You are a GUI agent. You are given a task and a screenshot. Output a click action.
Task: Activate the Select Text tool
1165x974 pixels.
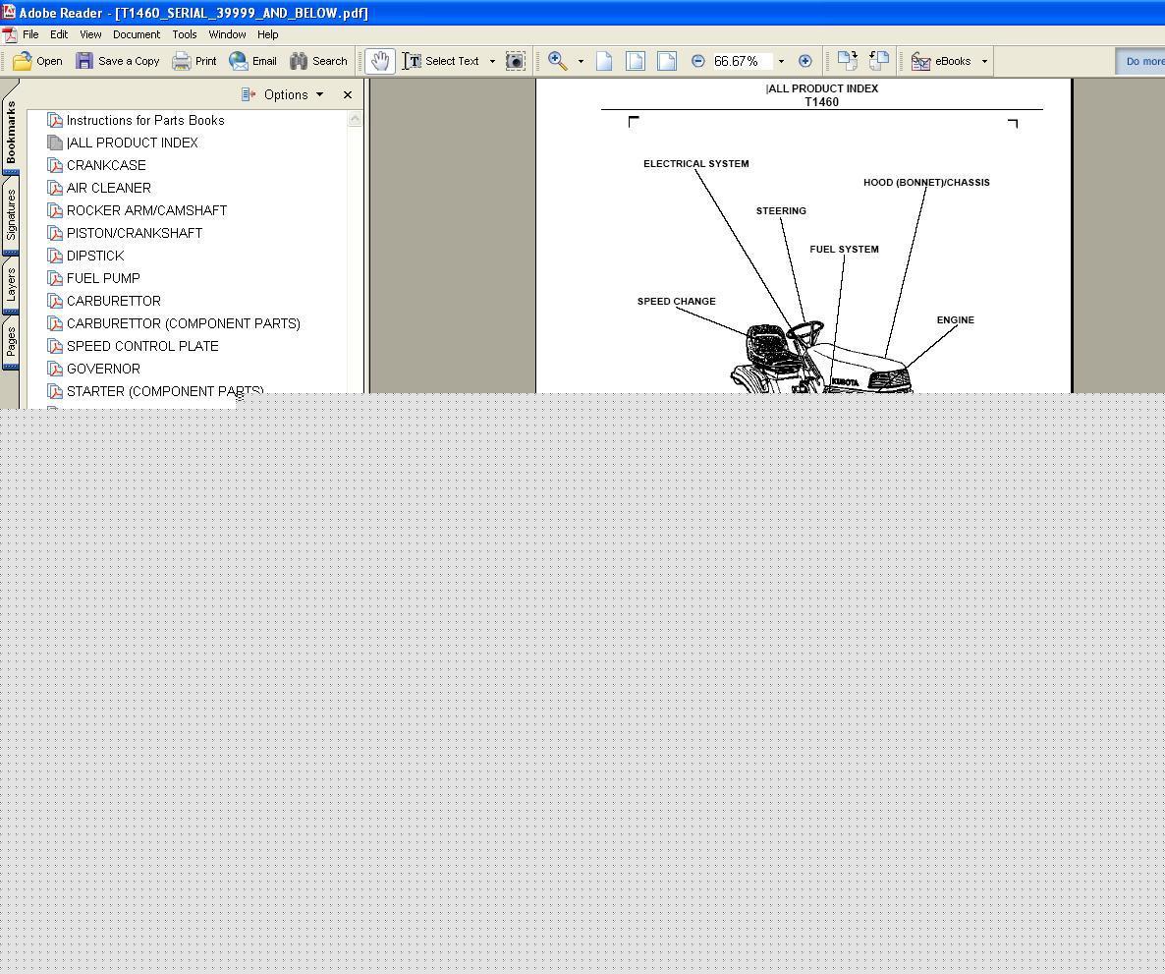441,61
